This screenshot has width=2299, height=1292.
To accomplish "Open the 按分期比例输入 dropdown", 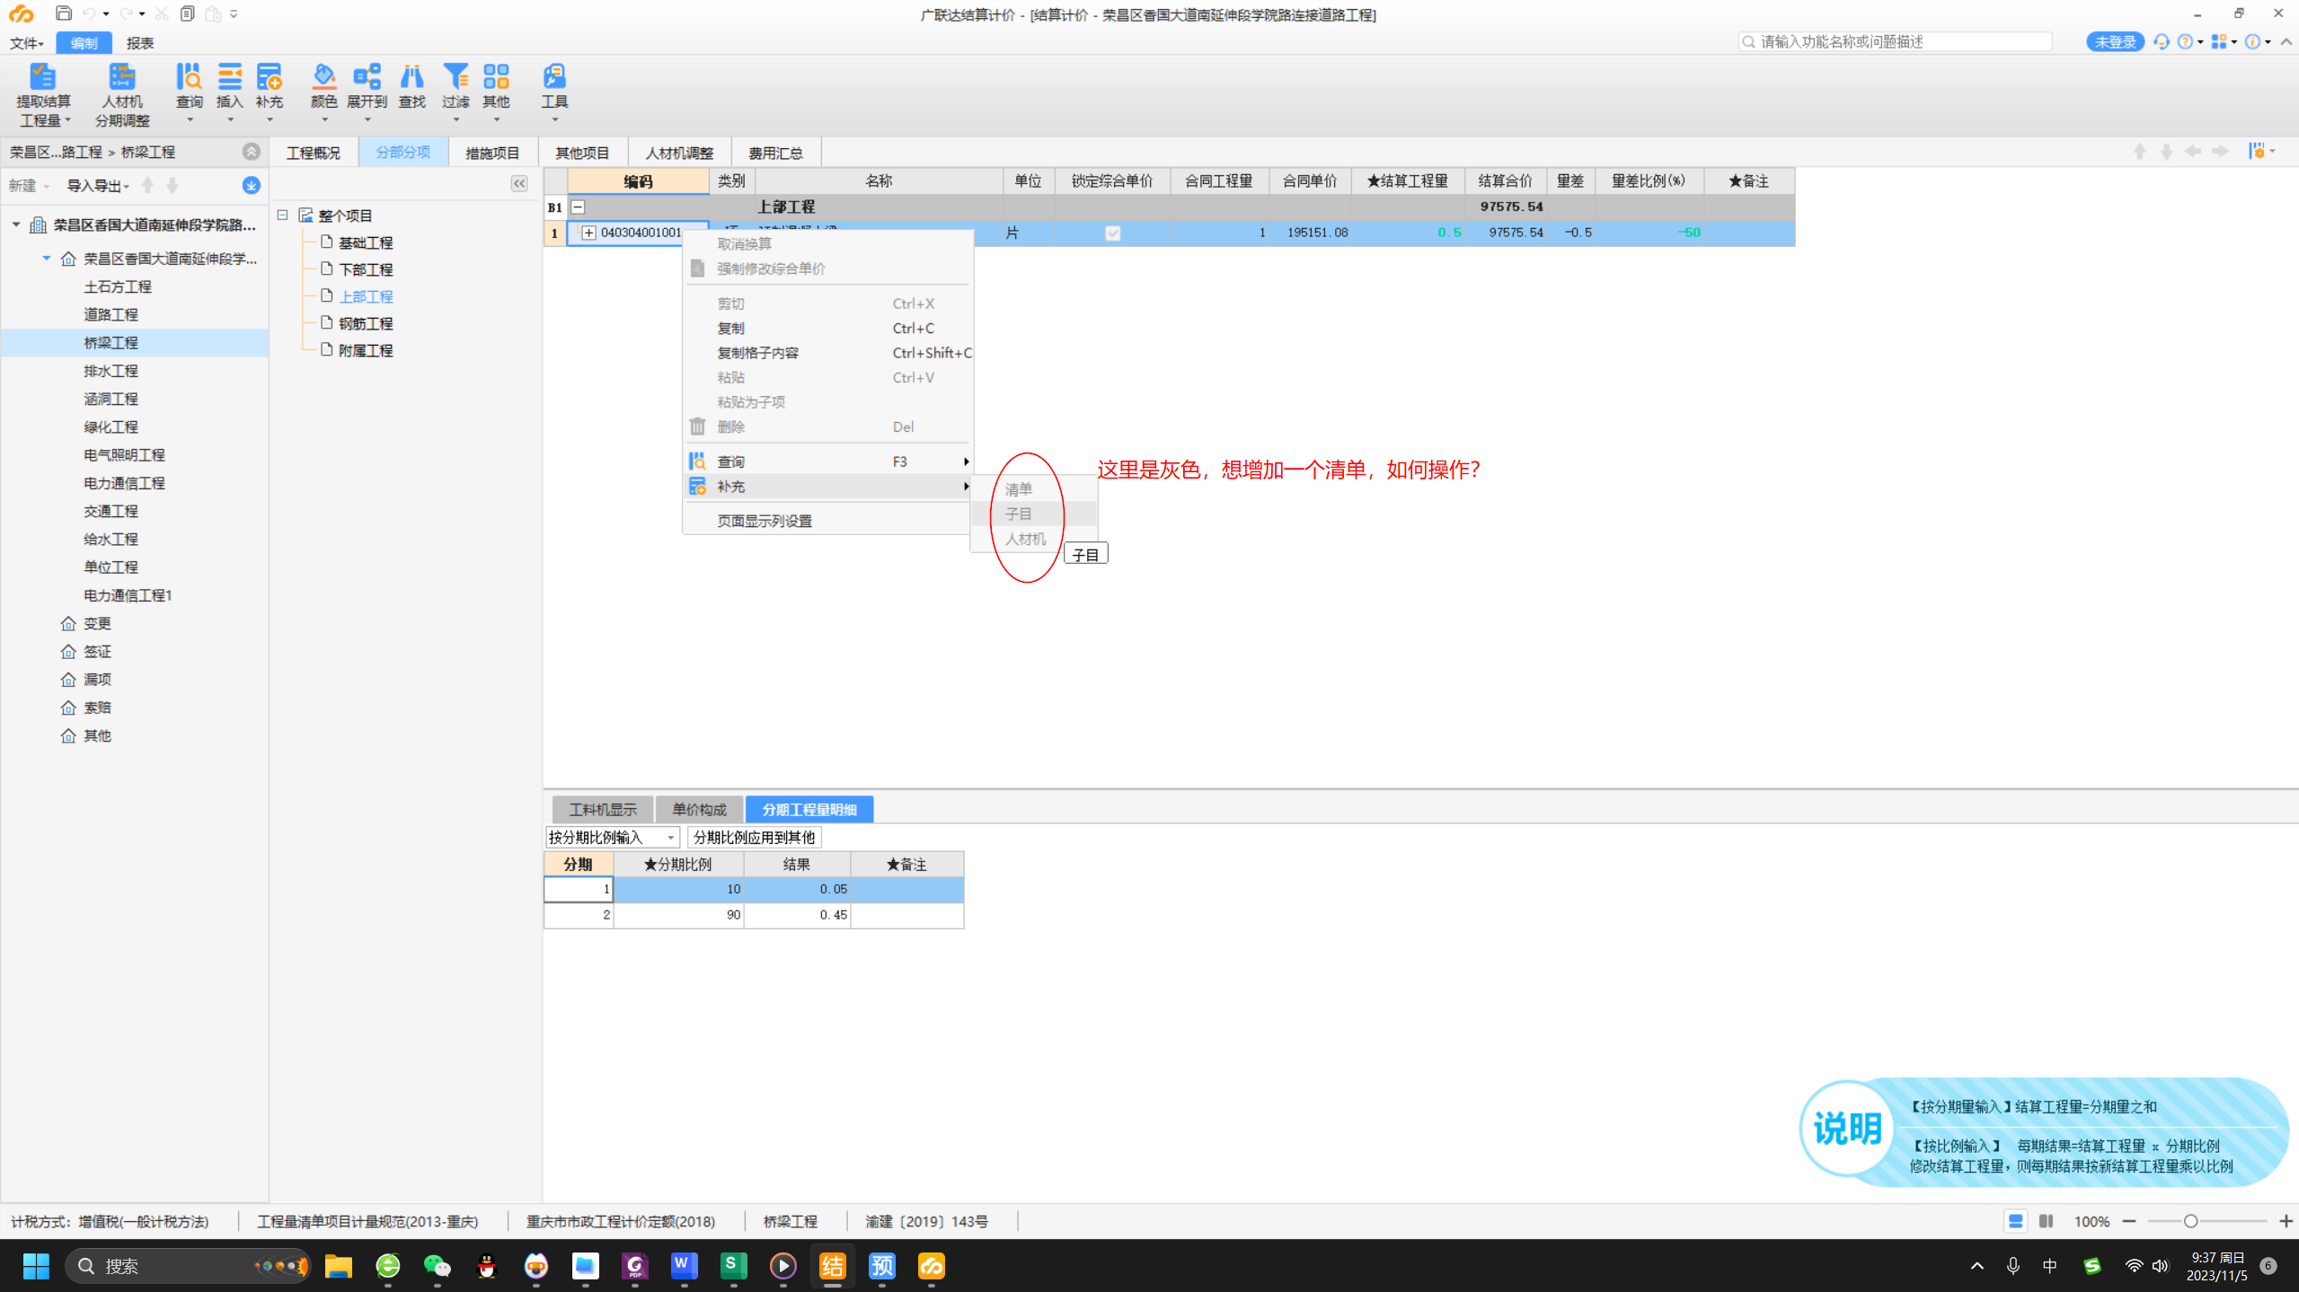I will click(670, 838).
